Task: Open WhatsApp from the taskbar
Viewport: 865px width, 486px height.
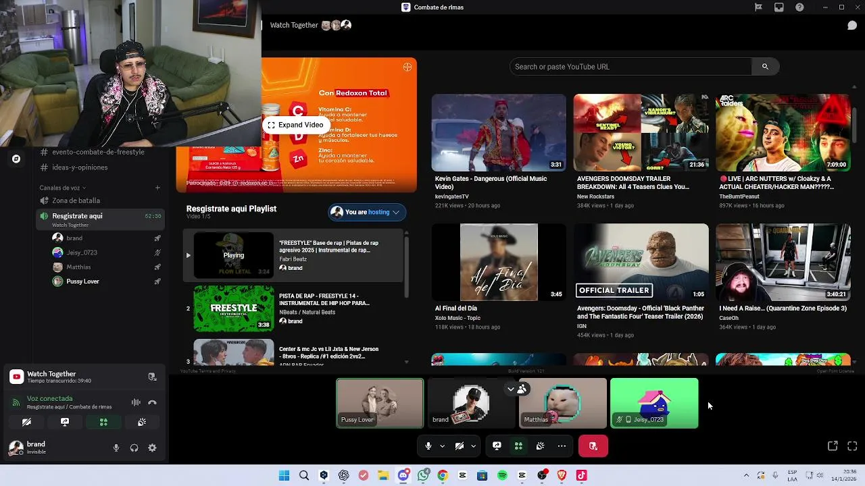Action: point(423,475)
